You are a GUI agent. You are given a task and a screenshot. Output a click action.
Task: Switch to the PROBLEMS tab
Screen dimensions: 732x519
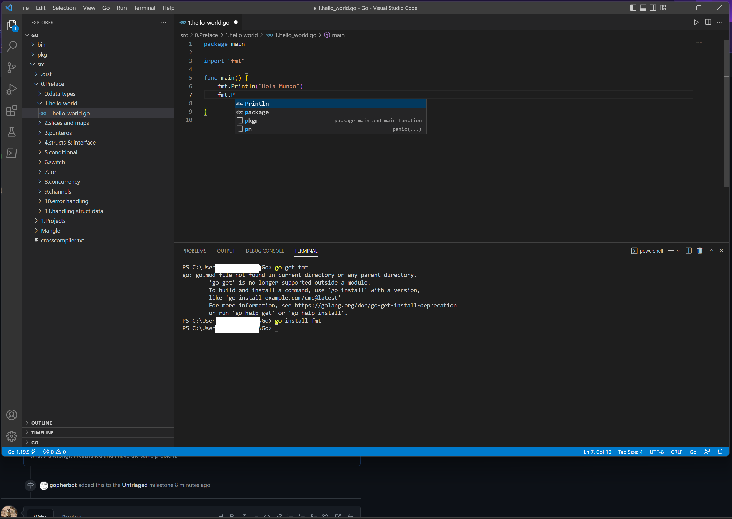(194, 250)
